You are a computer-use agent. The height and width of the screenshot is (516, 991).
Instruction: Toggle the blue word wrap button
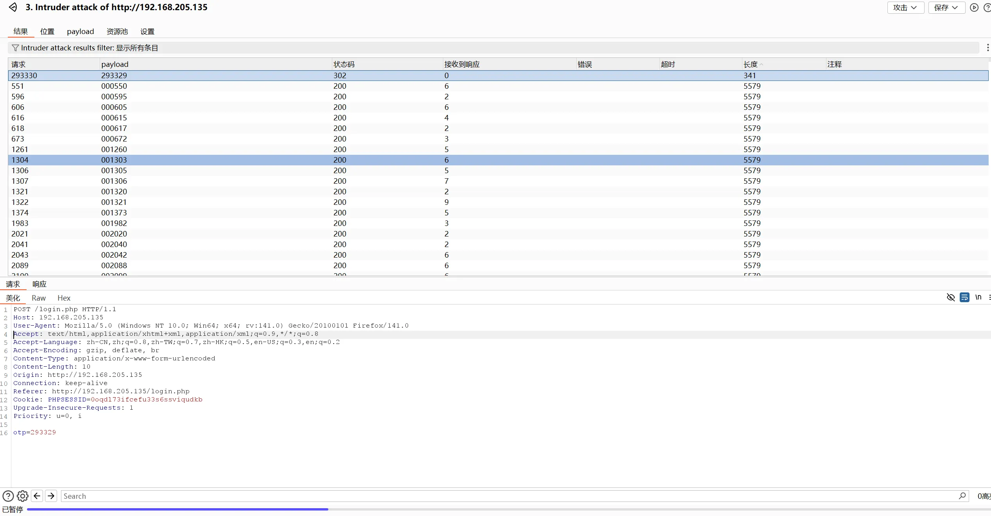click(964, 297)
